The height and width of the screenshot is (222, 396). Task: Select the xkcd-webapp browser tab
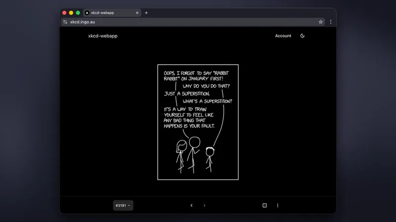[x=112, y=13]
